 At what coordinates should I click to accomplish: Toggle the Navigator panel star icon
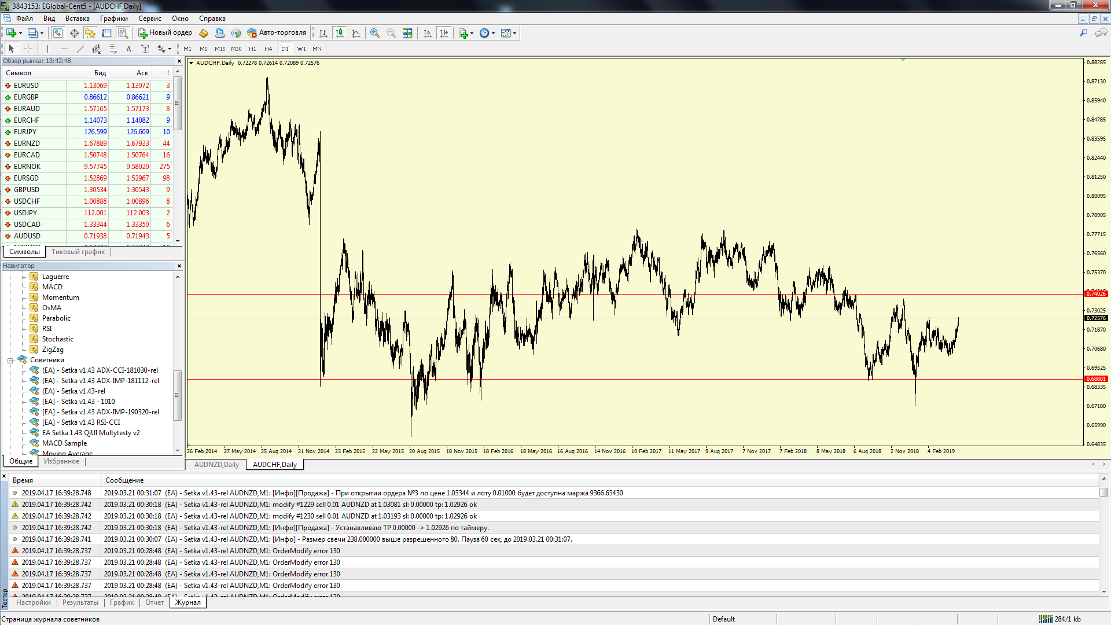90,33
